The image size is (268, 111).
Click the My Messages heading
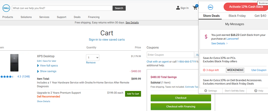click(234, 24)
